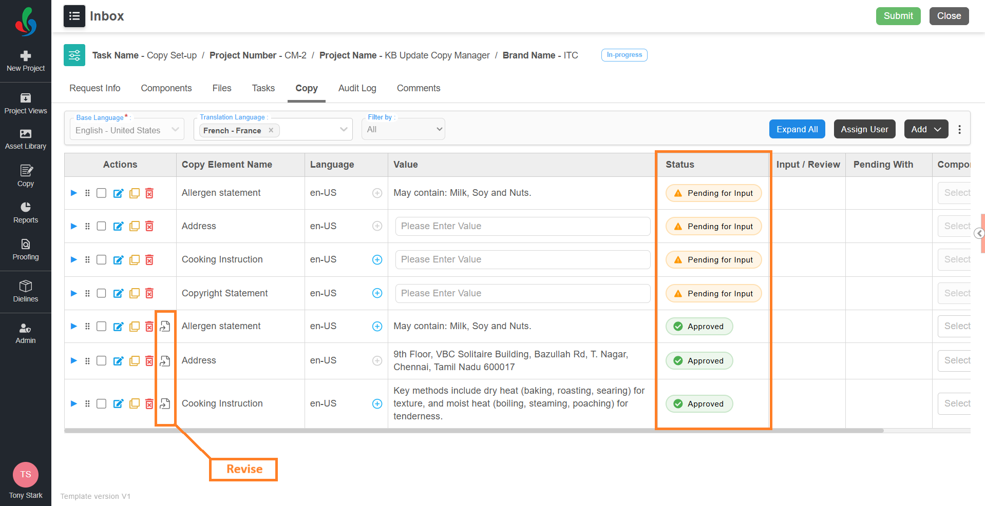Open the Filter by dropdown

pos(403,130)
